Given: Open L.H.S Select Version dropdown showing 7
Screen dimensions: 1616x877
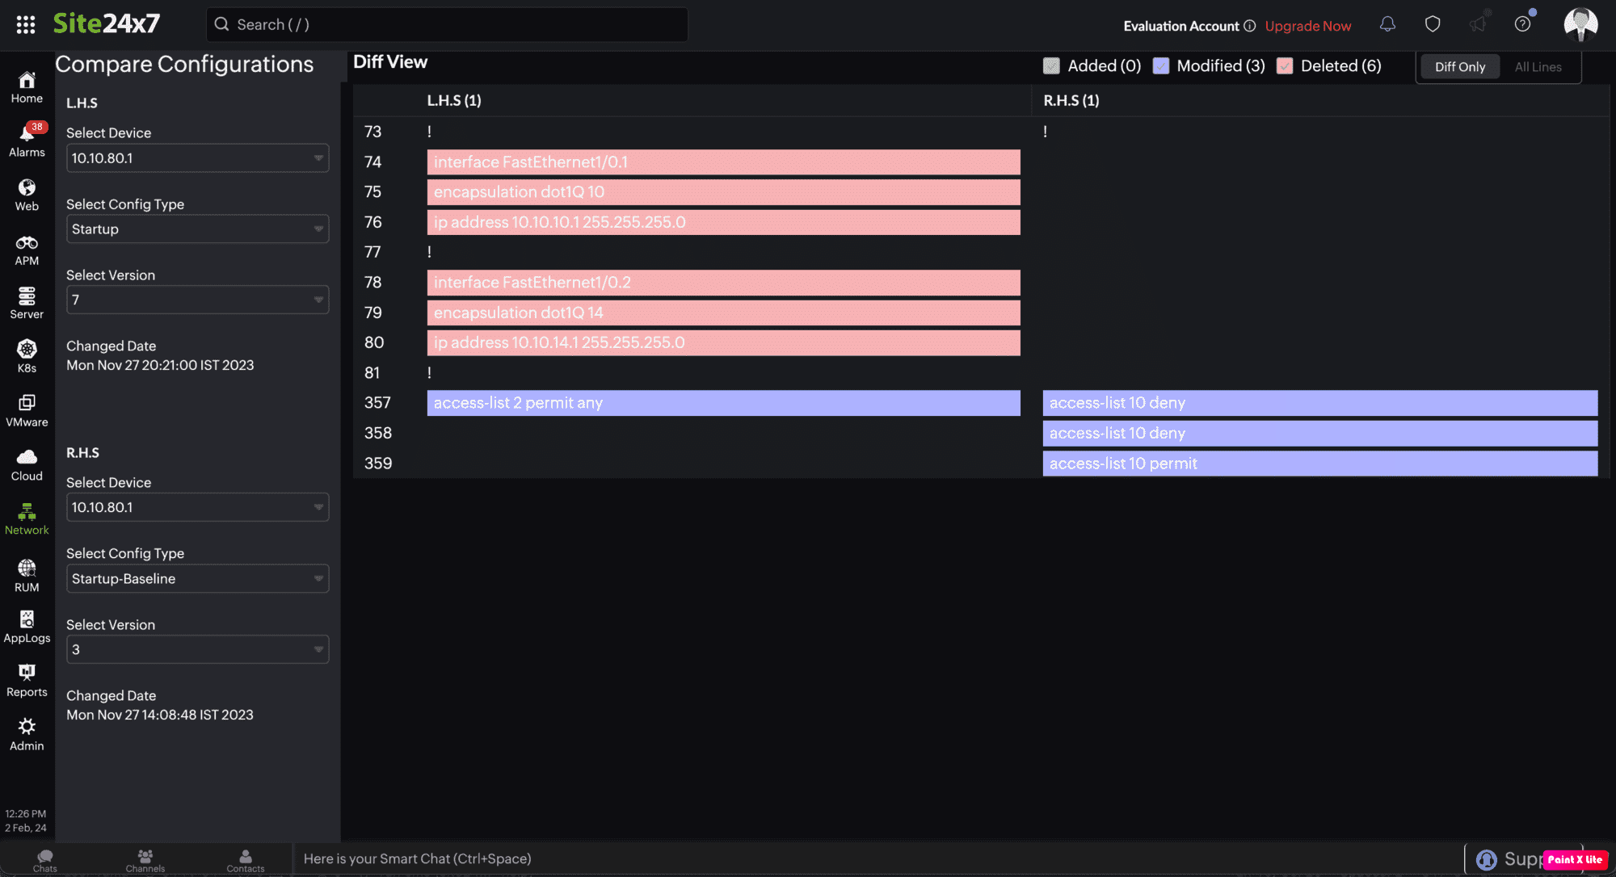Looking at the screenshot, I should tap(197, 300).
